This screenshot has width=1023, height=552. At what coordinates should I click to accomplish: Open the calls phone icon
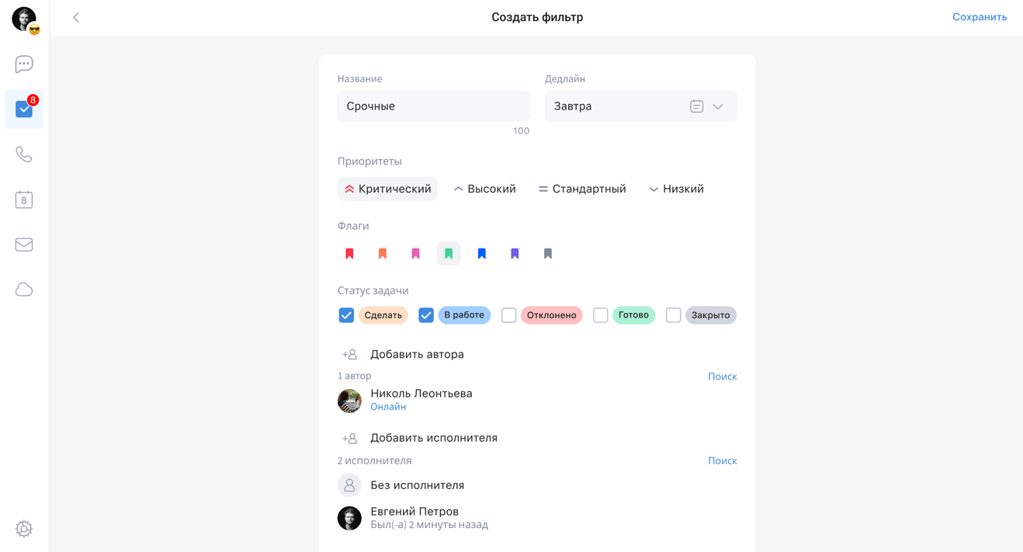point(24,154)
